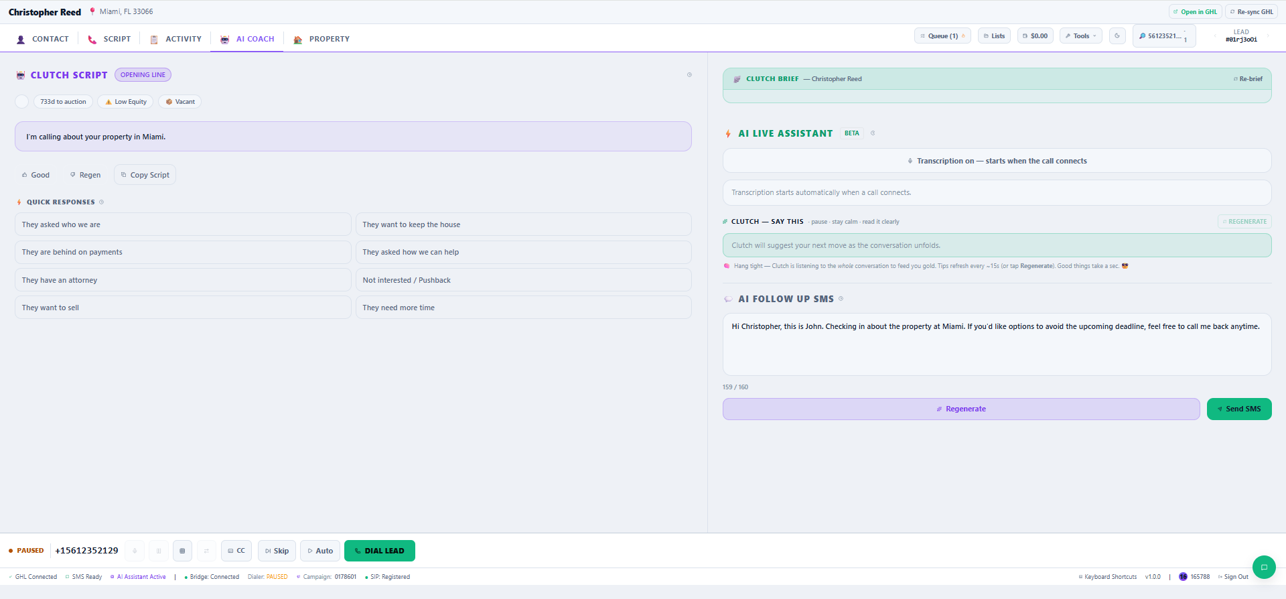Image resolution: width=1286 pixels, height=599 pixels.
Task: Select 'They have an attorney' response
Action: tap(183, 280)
